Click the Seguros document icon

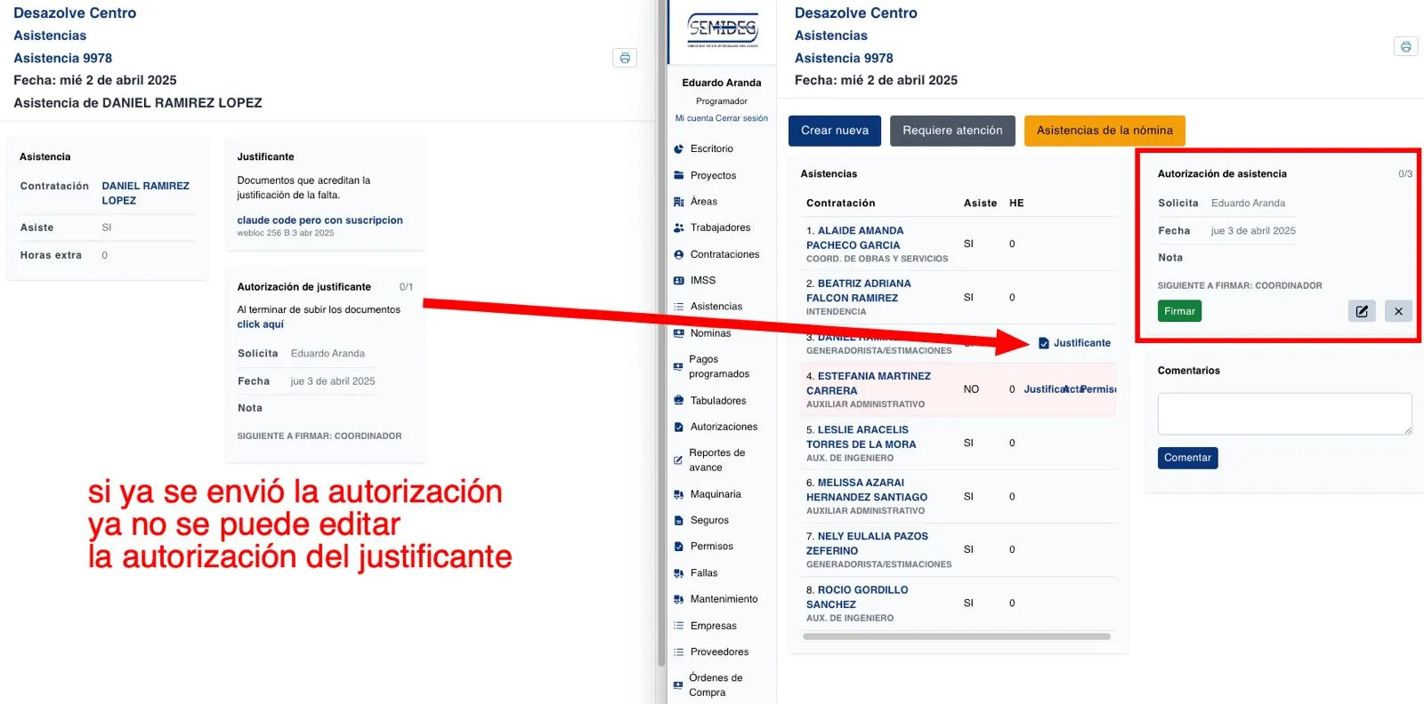(679, 521)
